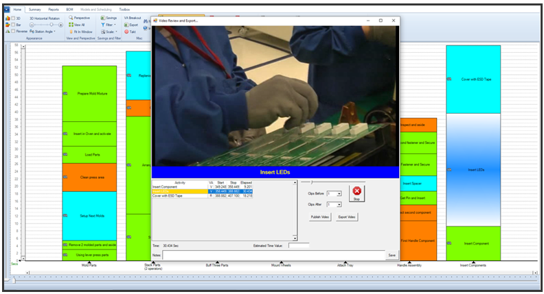Screen dimensions: 544x294
Task: Click video icon on Prepare Mold Mixture block
Action: point(65,93)
